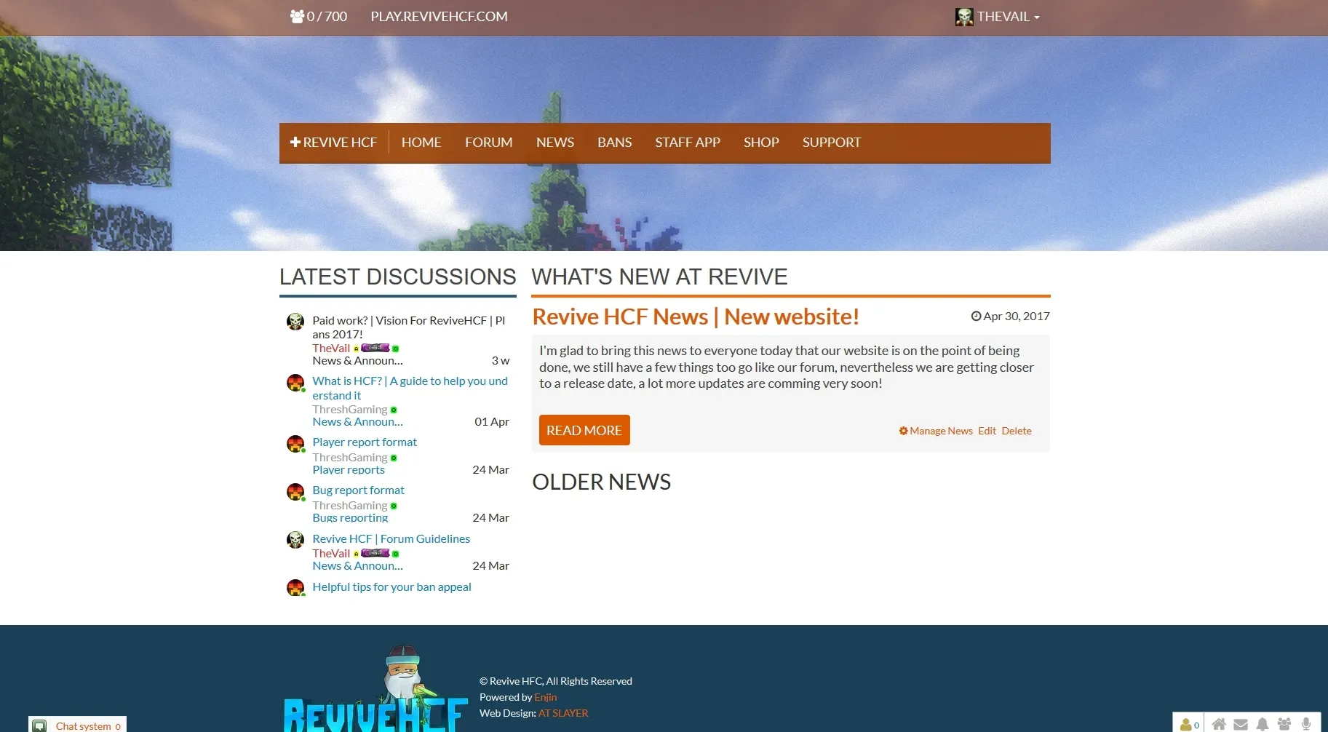Viewport: 1328px width, 732px height.
Task: Click avatar beside What is HCF discussion
Action: pyautogui.click(x=295, y=383)
